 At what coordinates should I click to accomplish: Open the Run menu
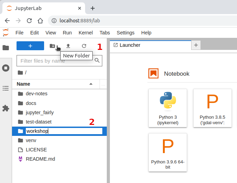(x=67, y=33)
